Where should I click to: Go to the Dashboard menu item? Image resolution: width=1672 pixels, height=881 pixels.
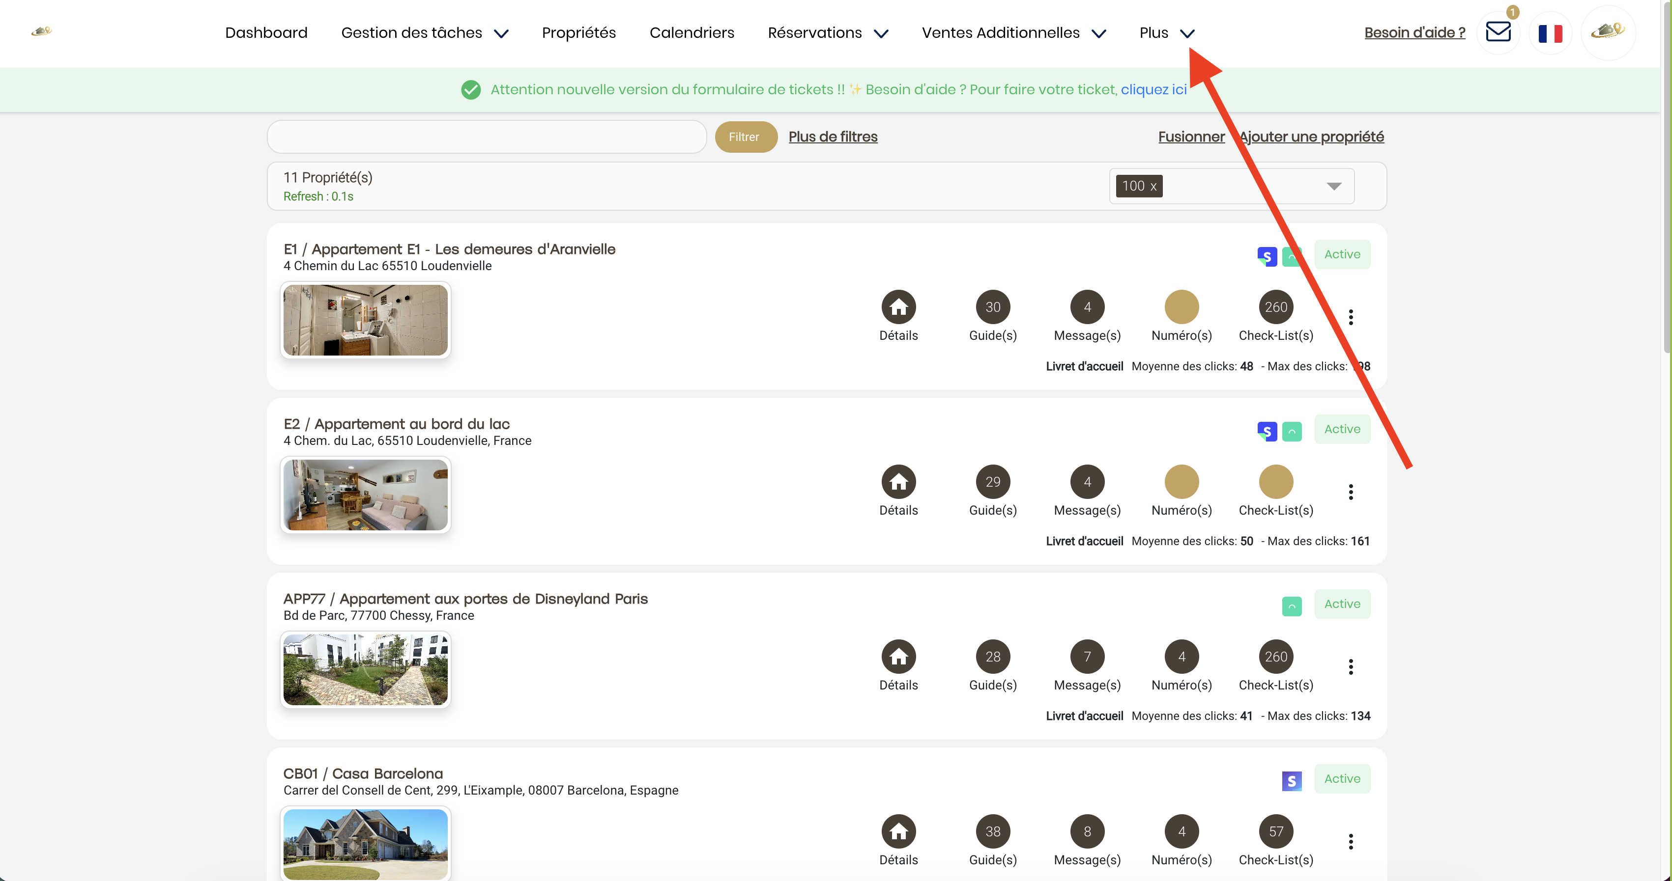pyautogui.click(x=266, y=33)
